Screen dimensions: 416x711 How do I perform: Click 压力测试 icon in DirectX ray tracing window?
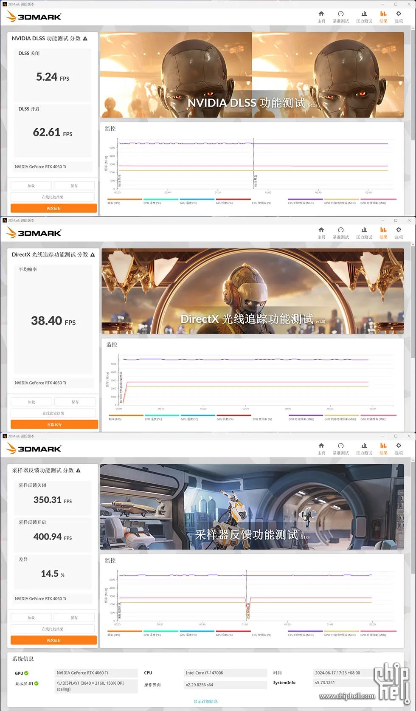click(364, 233)
